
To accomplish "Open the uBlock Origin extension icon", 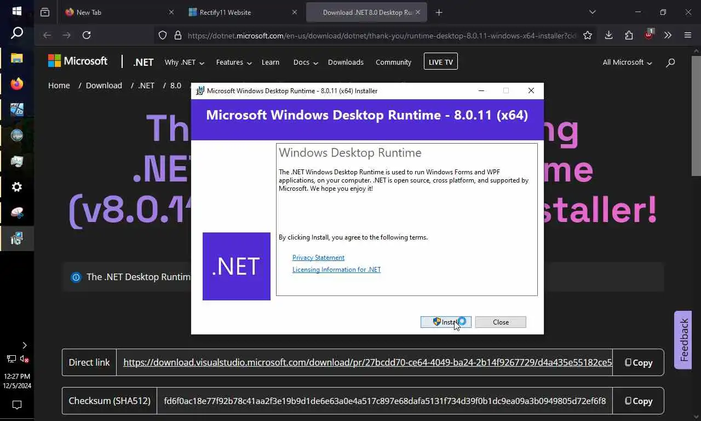I will [x=649, y=35].
